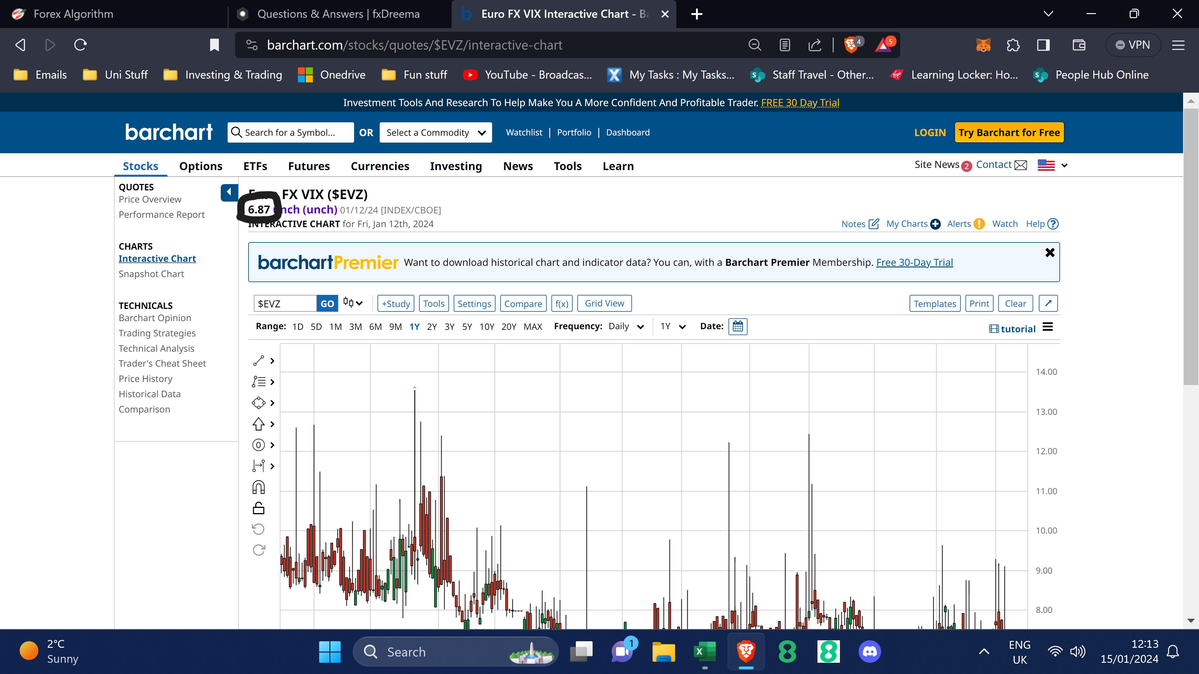Click the symbol search field
Screen dimensions: 1199x674
point(291,133)
